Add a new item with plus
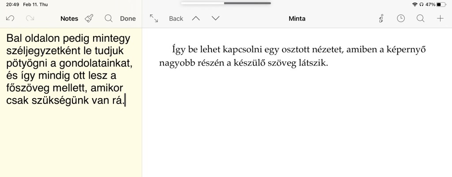This screenshot has height=177, width=452. [440, 18]
